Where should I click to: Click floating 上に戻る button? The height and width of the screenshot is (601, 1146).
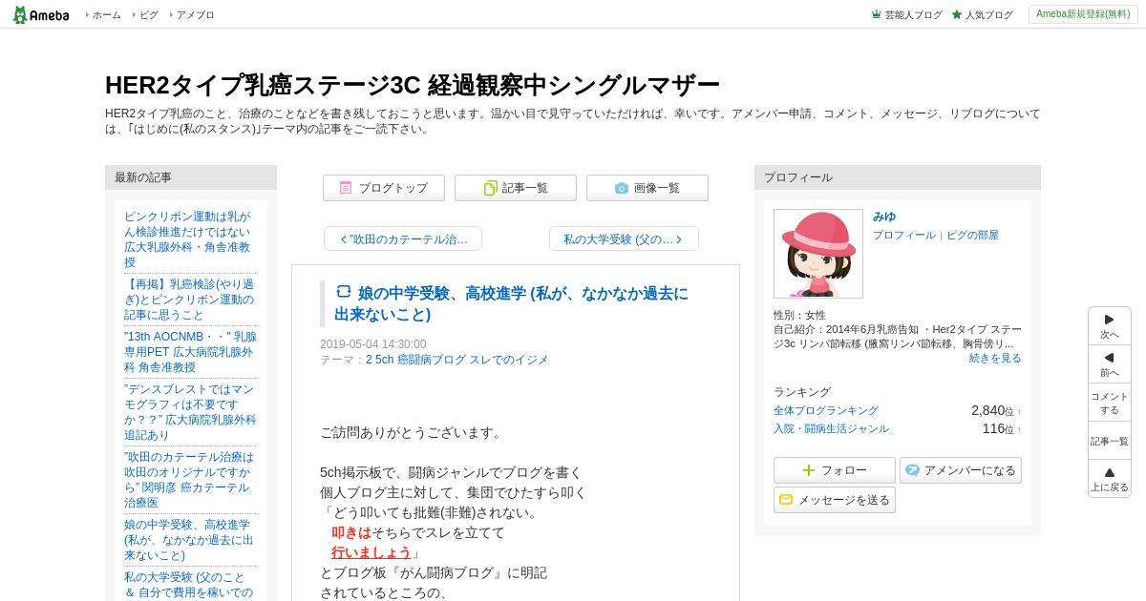tap(1110, 479)
